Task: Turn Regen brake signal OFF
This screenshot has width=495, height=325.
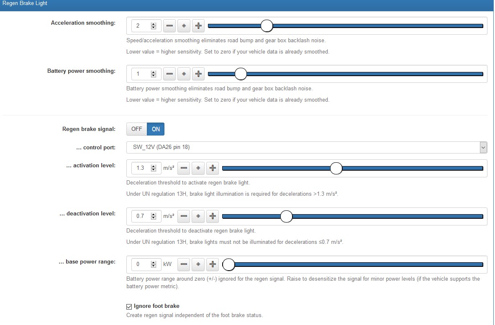Action: 137,129
